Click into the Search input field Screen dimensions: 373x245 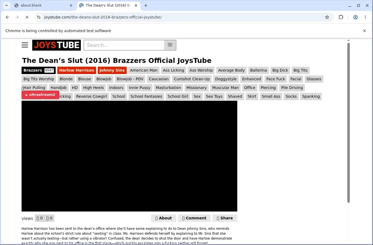(x=124, y=45)
